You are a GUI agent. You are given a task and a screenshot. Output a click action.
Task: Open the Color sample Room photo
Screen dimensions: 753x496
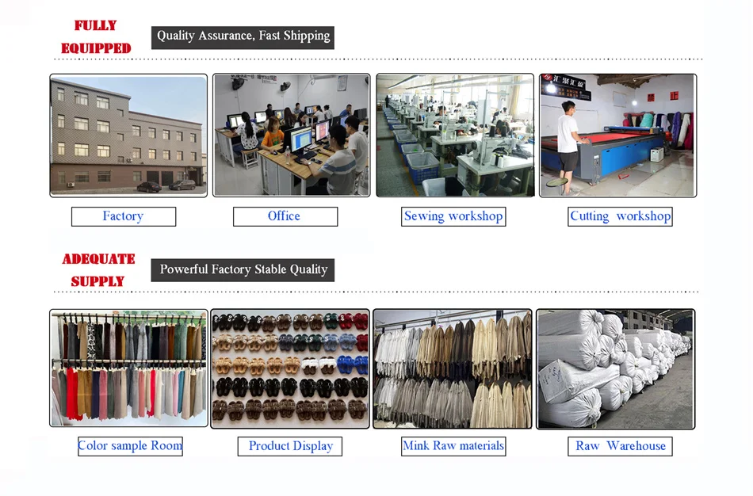pos(128,368)
